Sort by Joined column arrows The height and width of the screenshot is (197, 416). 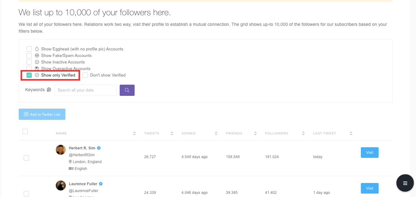point(216,133)
